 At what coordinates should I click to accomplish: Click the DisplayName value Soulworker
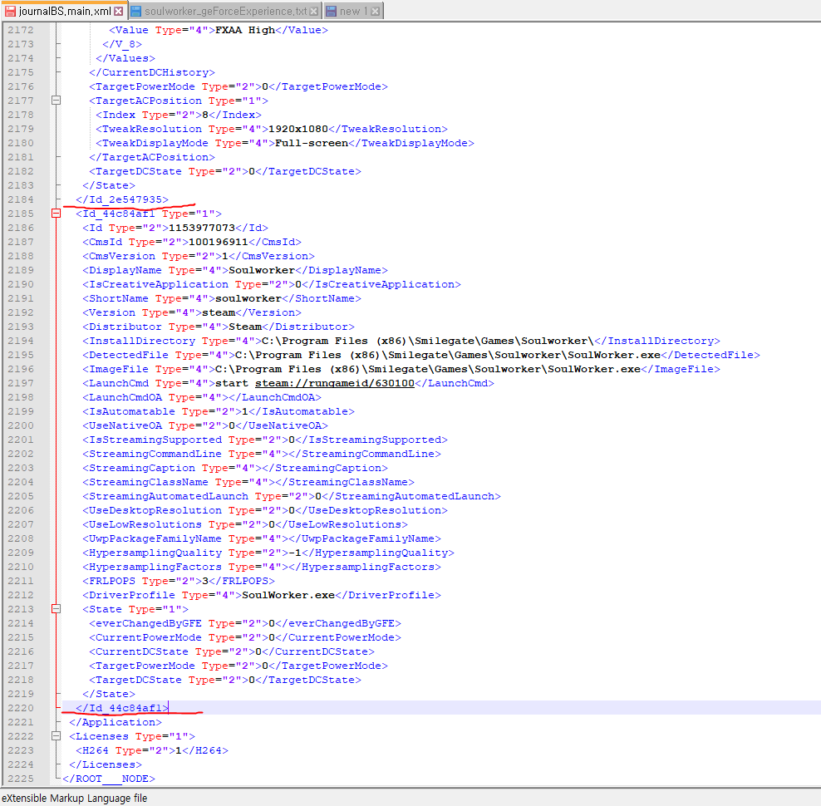pyautogui.click(x=262, y=270)
